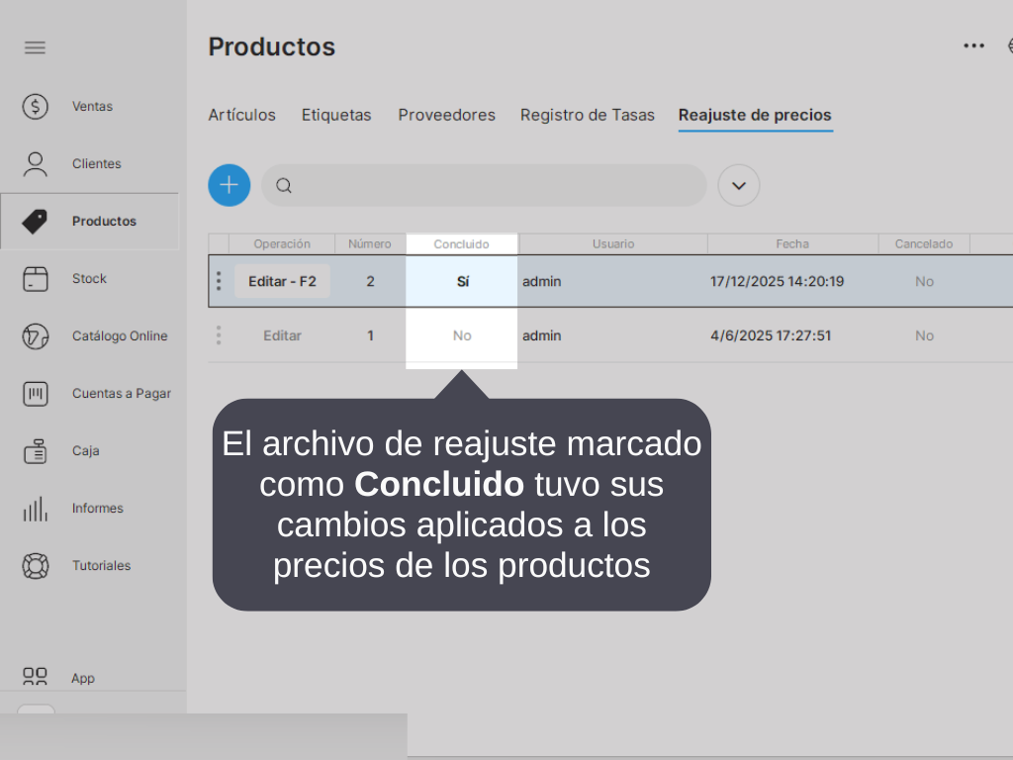The width and height of the screenshot is (1013, 760).
Task: Click the Cancelado column header
Action: (924, 243)
